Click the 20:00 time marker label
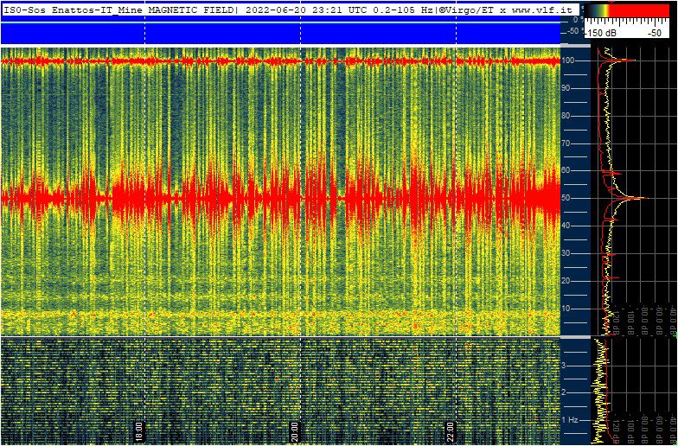The width and height of the screenshot is (678, 446). [x=296, y=429]
